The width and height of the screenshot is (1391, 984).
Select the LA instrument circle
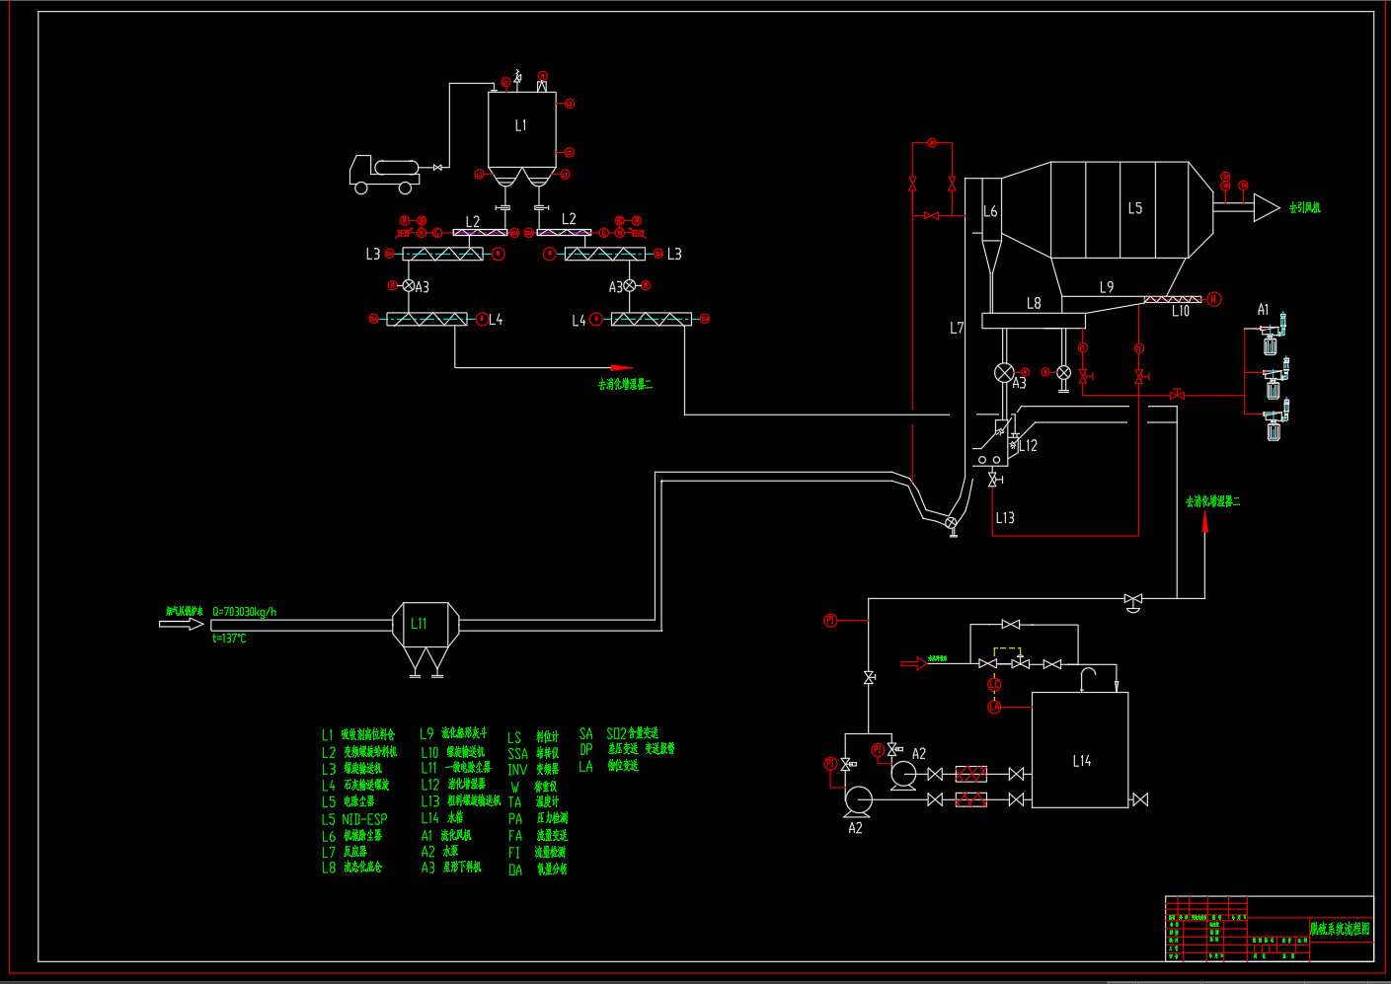[x=994, y=707]
